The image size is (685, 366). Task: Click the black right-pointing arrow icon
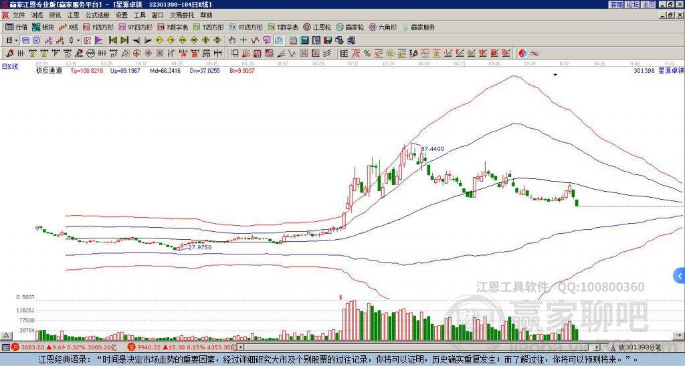(148, 41)
